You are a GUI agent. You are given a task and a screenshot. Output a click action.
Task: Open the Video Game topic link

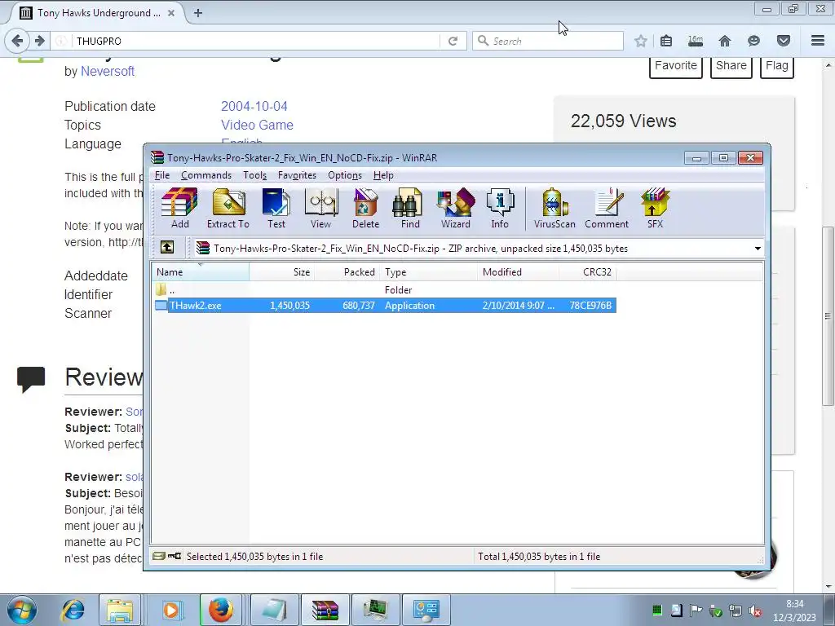pos(257,125)
